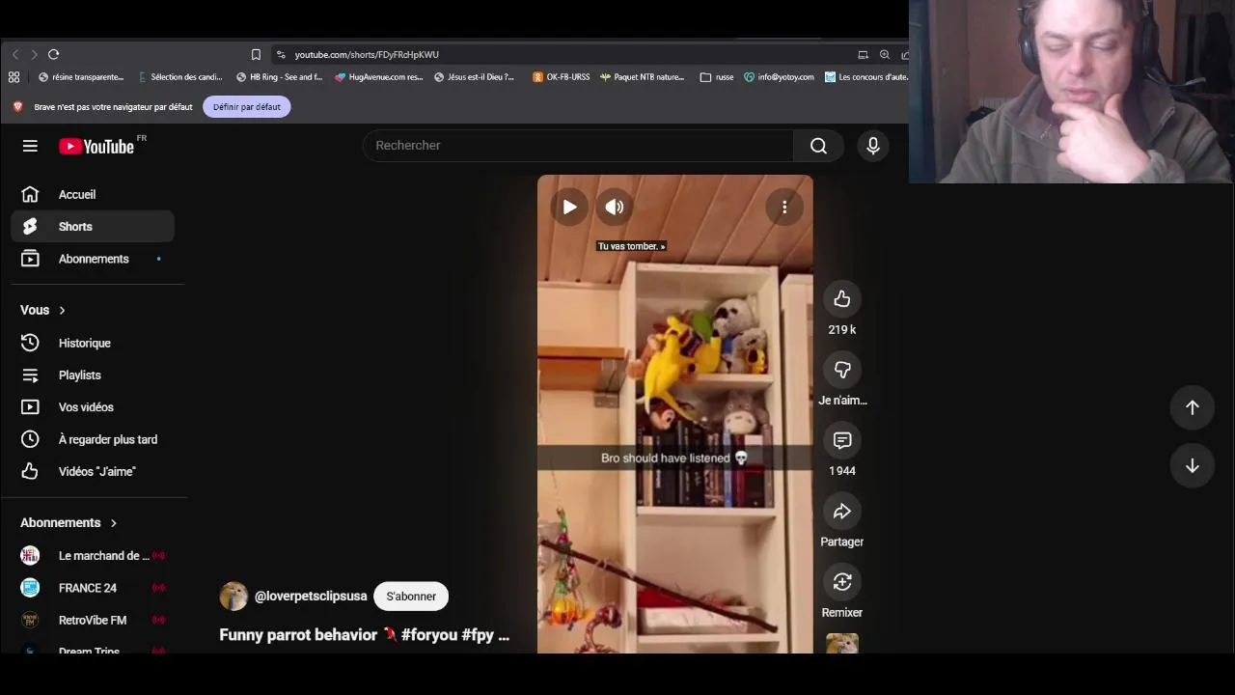Image resolution: width=1235 pixels, height=695 pixels.
Task: Open the YouTube hamburger guide menu
Action: [x=30, y=146]
